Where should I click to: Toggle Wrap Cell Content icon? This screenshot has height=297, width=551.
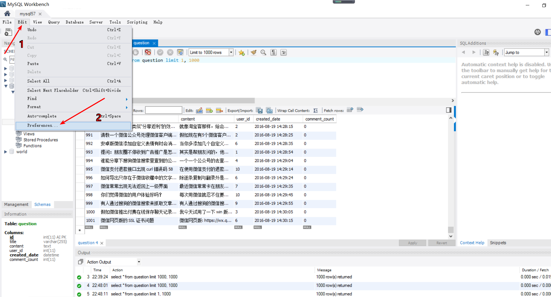[315, 111]
